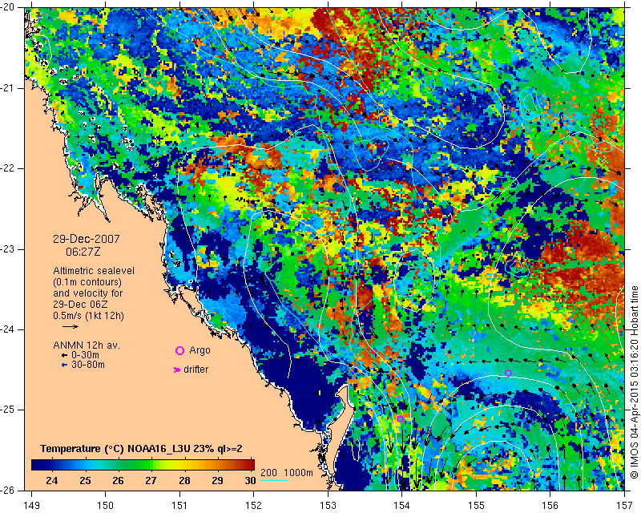Click the -20 latitude axis label
641x513 pixels.
[7, 7]
